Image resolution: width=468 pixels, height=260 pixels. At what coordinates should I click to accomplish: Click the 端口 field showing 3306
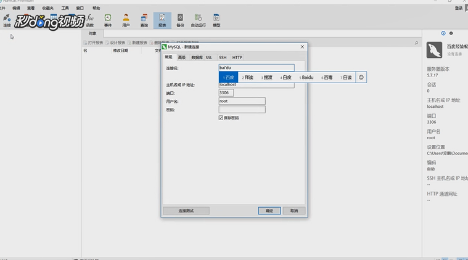226,93
